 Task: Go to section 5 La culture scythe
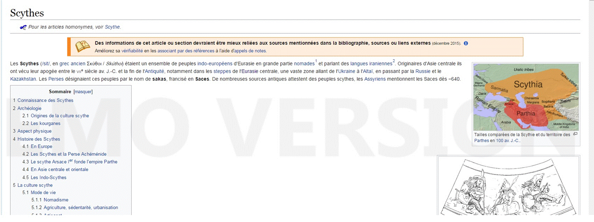[x=33, y=185]
